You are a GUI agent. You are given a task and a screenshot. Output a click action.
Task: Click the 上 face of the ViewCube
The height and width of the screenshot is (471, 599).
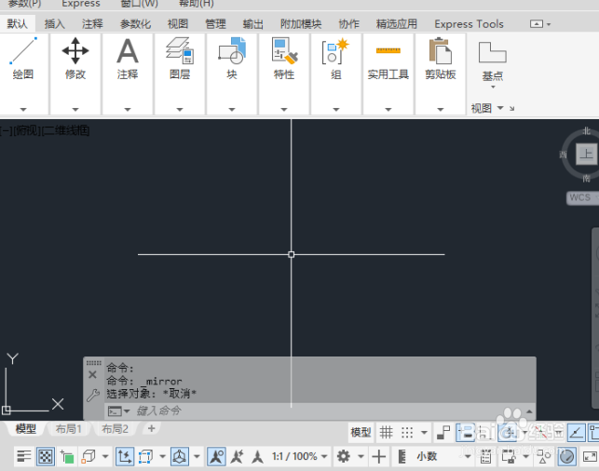click(587, 154)
